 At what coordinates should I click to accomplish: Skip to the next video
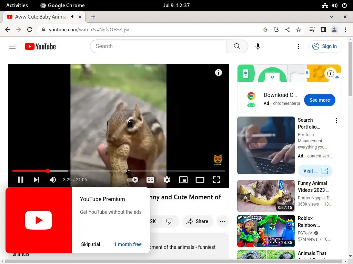37,180
